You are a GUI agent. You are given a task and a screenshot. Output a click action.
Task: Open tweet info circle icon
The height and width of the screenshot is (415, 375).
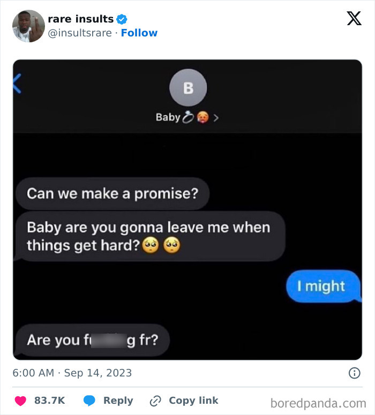(354, 373)
